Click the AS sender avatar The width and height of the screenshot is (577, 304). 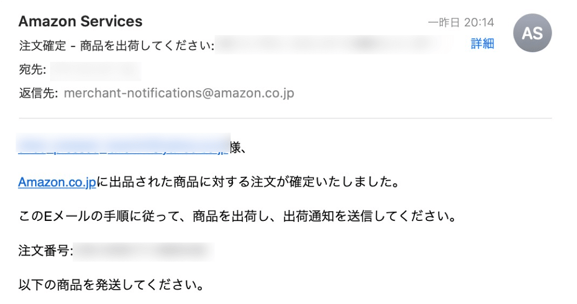[x=532, y=33]
